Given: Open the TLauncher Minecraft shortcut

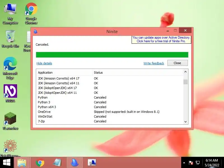Looking at the screenshot, I should 10,121.
